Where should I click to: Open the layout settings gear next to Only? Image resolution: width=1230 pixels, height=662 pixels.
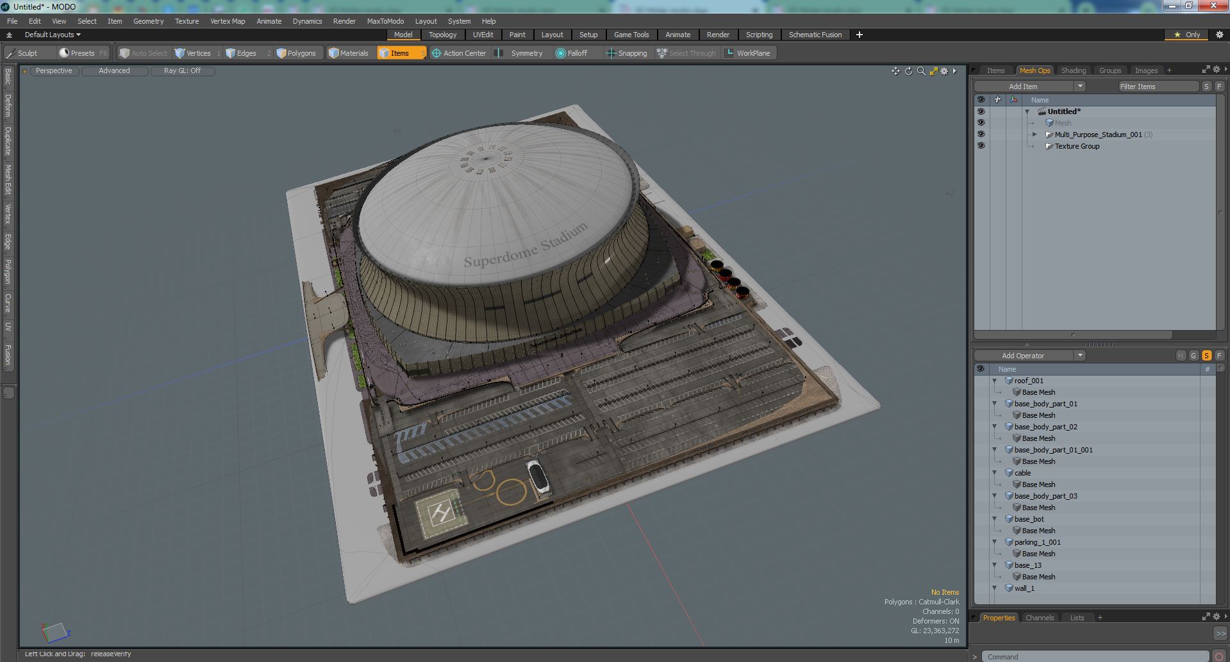tap(1220, 35)
